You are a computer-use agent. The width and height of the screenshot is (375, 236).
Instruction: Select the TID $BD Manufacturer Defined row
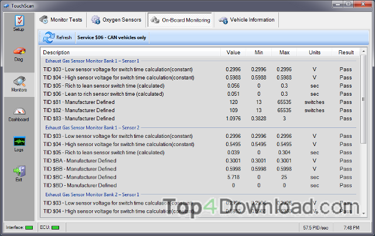click(x=200, y=185)
